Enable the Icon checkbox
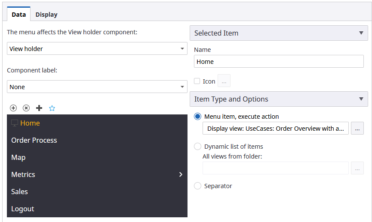The width and height of the screenshot is (372, 222). pyautogui.click(x=197, y=81)
